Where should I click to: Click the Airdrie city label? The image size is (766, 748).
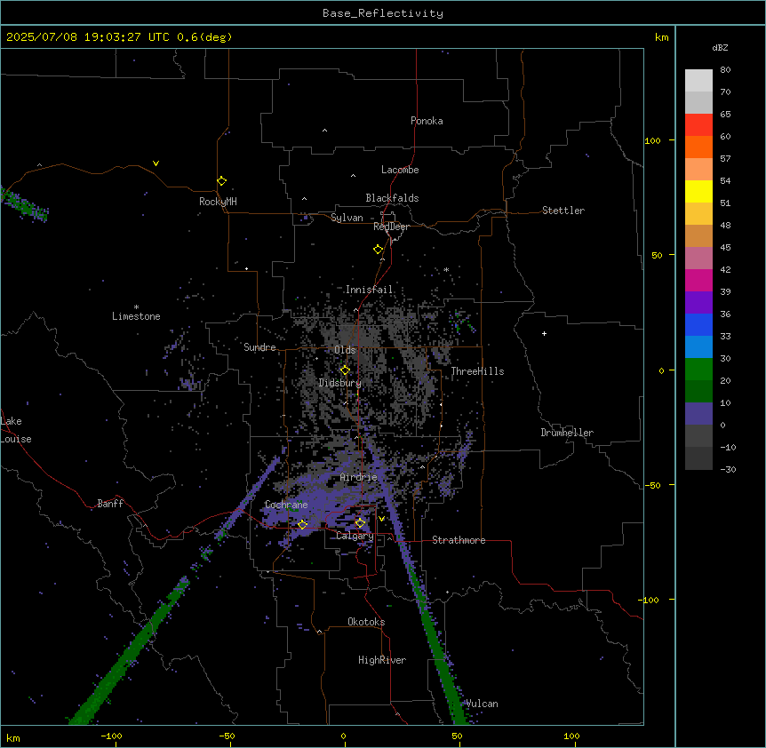pyautogui.click(x=359, y=477)
